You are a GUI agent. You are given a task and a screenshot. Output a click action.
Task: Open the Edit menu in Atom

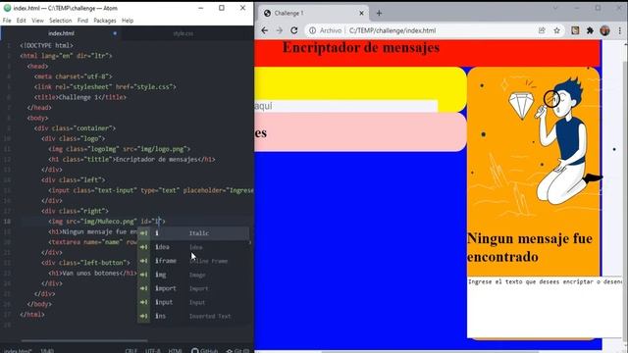point(22,21)
